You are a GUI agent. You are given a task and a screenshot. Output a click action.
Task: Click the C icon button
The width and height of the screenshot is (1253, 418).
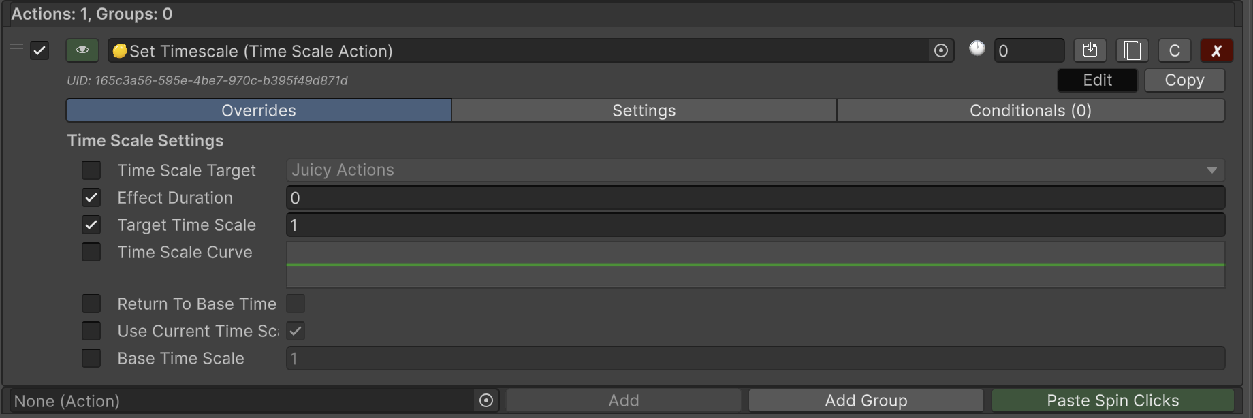point(1174,50)
